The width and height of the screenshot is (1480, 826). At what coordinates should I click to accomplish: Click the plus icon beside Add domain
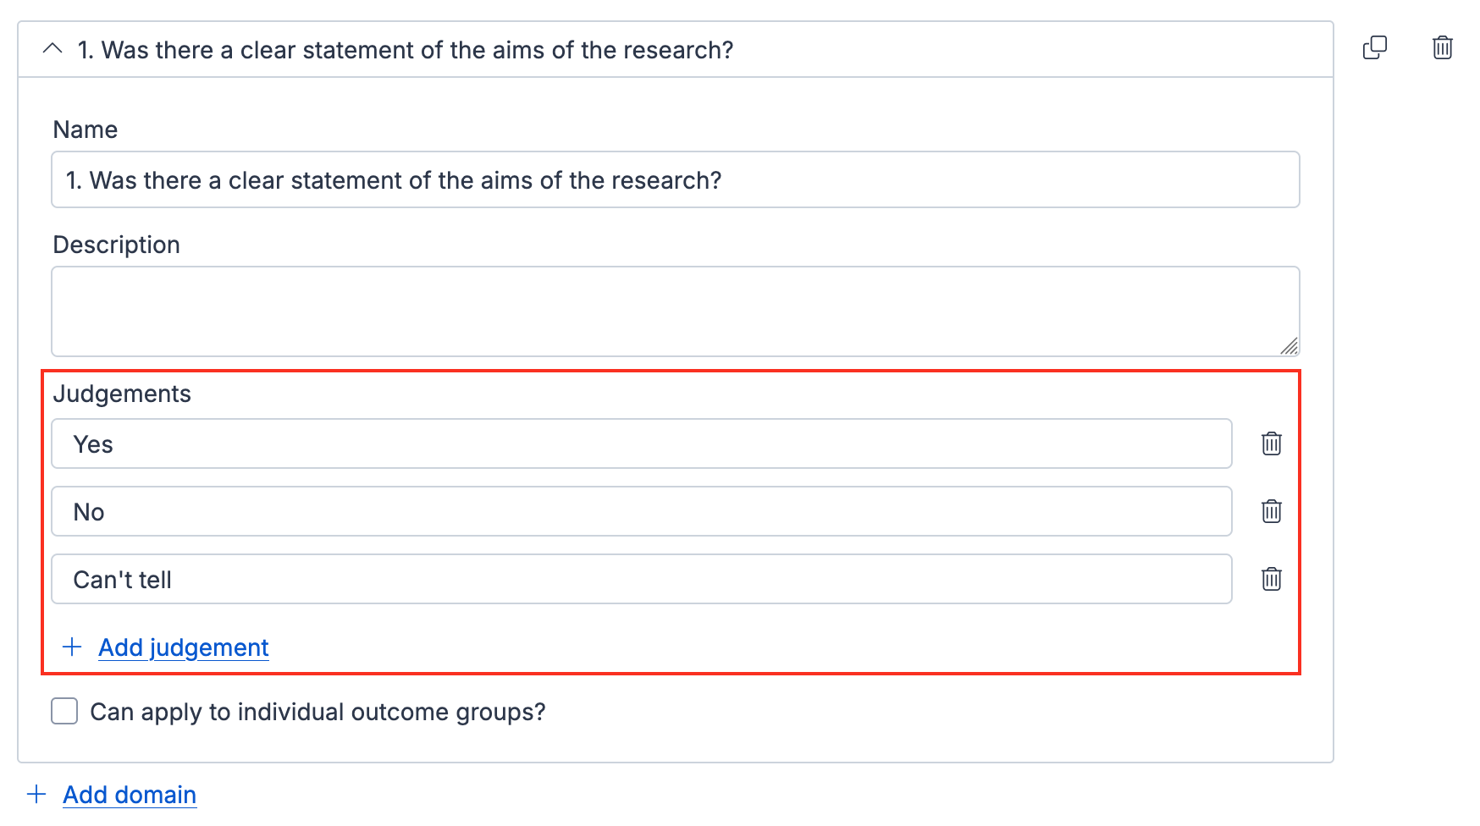[x=36, y=795]
